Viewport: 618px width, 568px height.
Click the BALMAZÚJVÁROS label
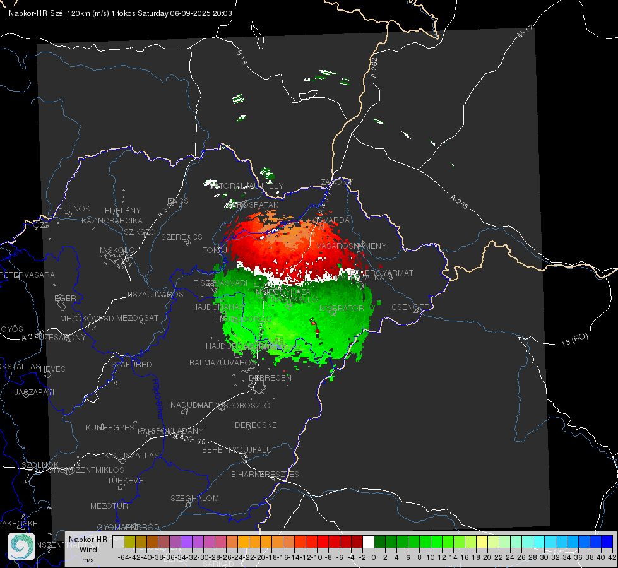(223, 362)
